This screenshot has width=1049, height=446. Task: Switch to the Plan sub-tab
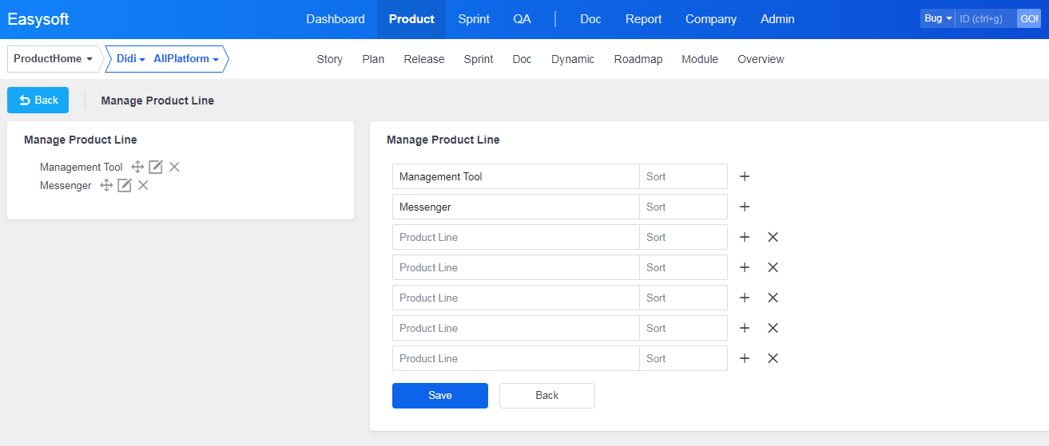point(373,59)
